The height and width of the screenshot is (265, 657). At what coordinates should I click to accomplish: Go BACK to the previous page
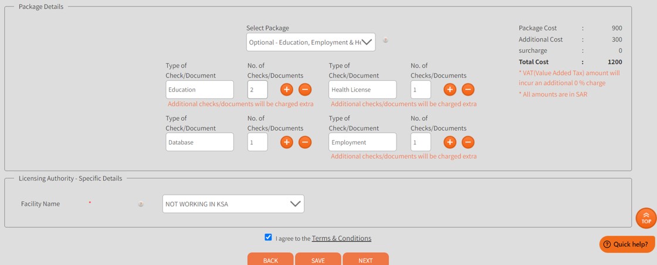point(270,260)
